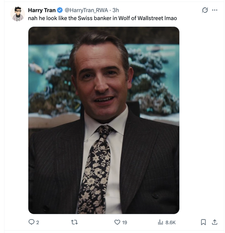Open Harry Tran's profile avatar

(x=18, y=14)
